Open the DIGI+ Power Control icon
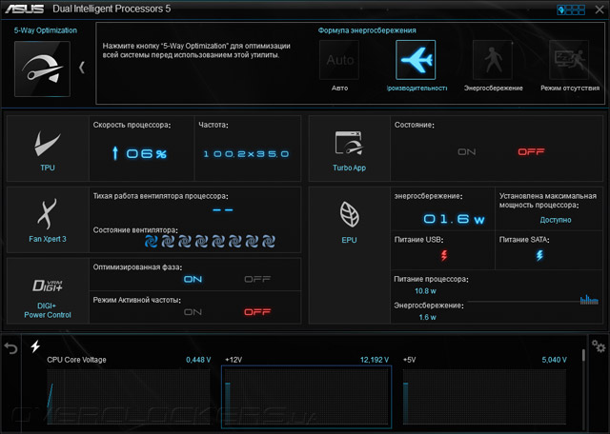This screenshot has height=434, width=610. pos(48,286)
